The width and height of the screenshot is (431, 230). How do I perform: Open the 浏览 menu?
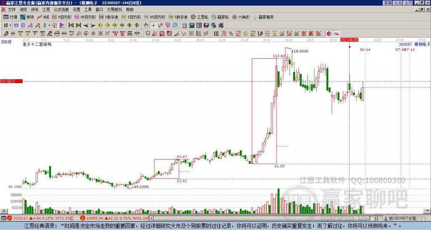[24, 10]
